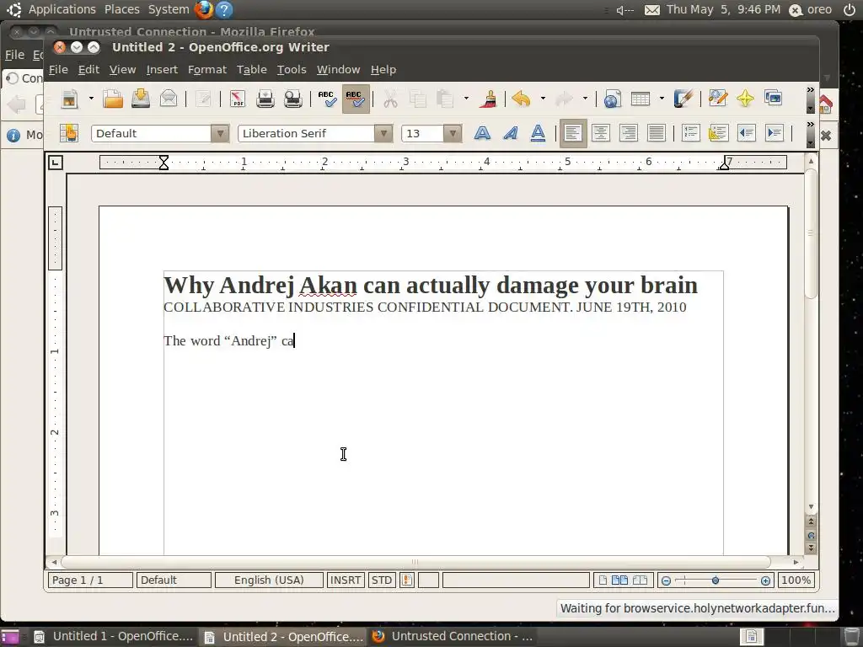The width and height of the screenshot is (863, 647).
Task: Open Page Preview icon
Action: pyautogui.click(x=292, y=99)
